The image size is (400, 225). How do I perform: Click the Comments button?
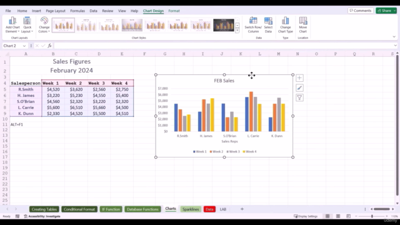(361, 11)
